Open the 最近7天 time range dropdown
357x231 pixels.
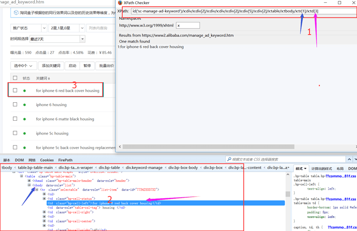pos(57,39)
